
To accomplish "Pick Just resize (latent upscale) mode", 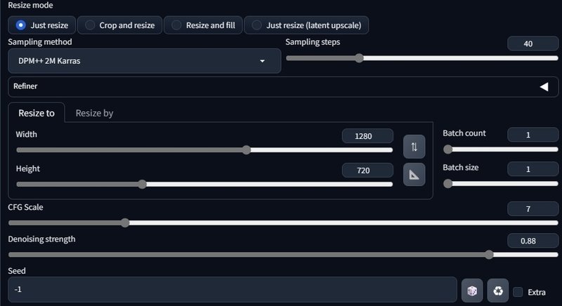I will (x=306, y=25).
